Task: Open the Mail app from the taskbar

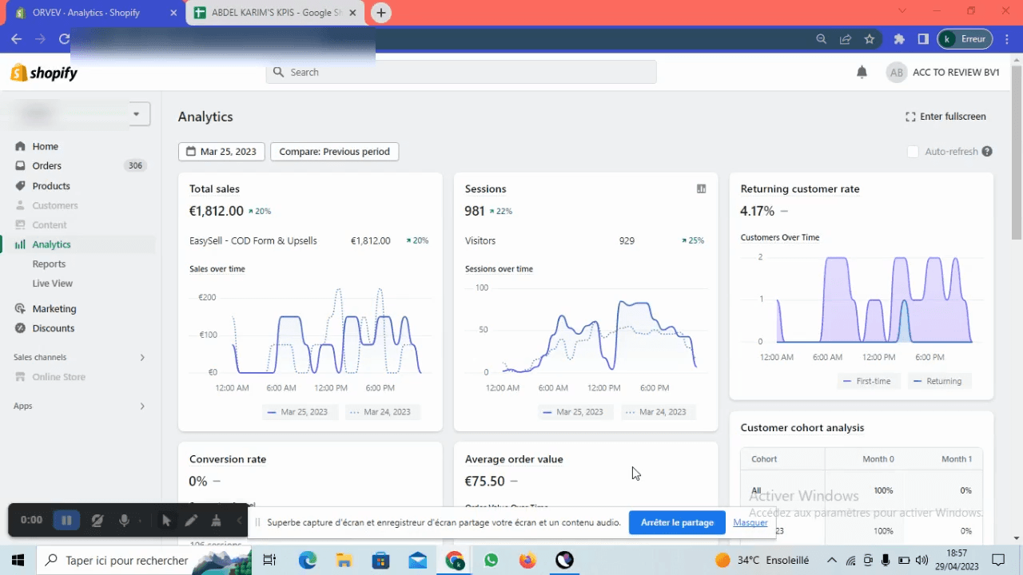Action: [x=417, y=560]
